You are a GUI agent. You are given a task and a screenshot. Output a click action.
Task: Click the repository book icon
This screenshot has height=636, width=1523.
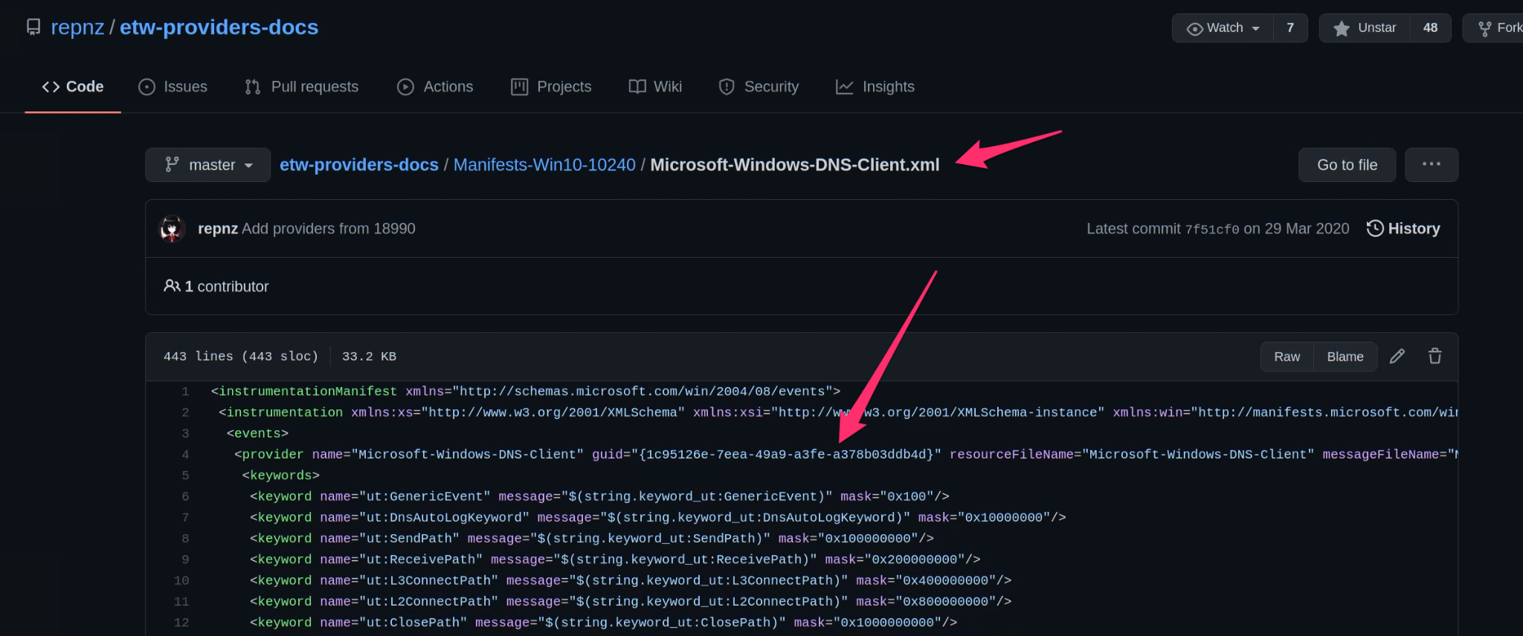coord(33,27)
